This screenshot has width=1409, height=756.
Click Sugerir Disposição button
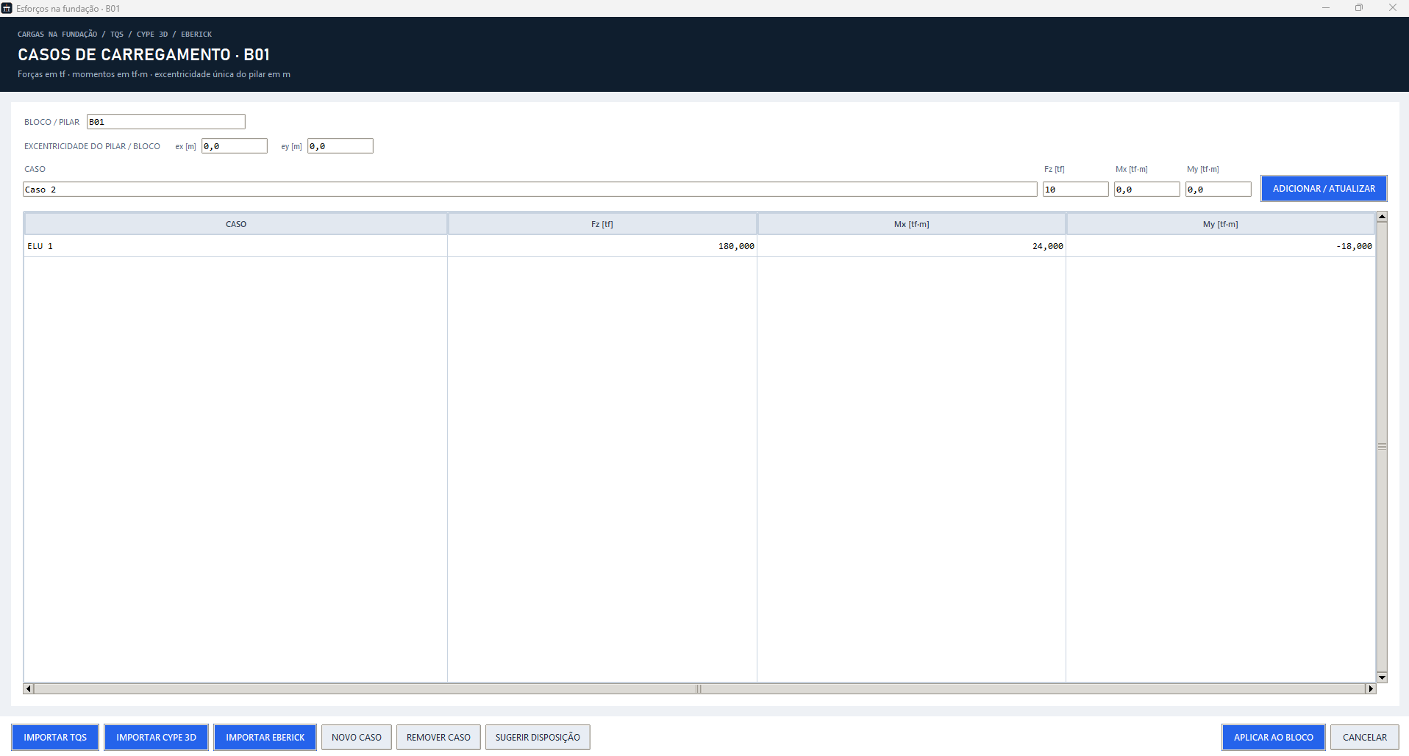(538, 737)
